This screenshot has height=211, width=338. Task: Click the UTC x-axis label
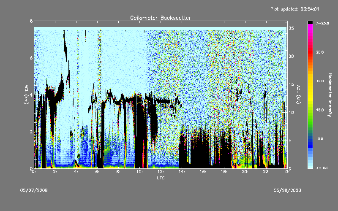[161, 178]
